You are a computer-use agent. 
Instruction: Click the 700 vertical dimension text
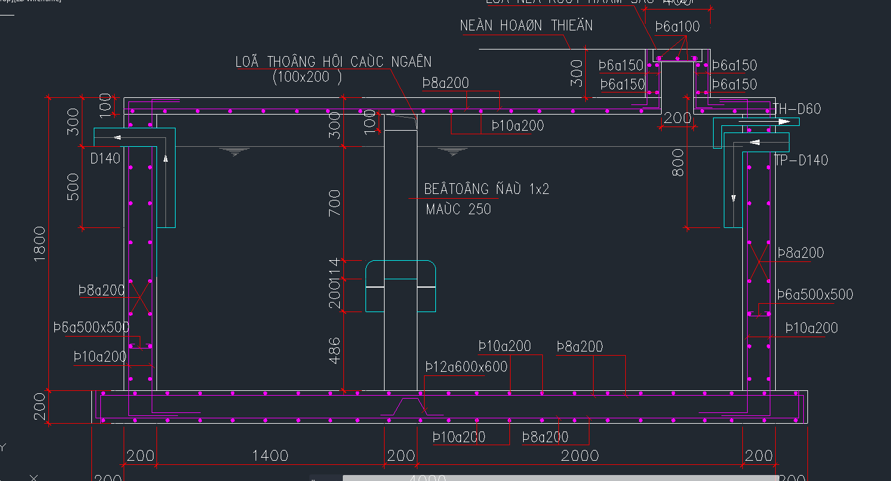pos(334,202)
